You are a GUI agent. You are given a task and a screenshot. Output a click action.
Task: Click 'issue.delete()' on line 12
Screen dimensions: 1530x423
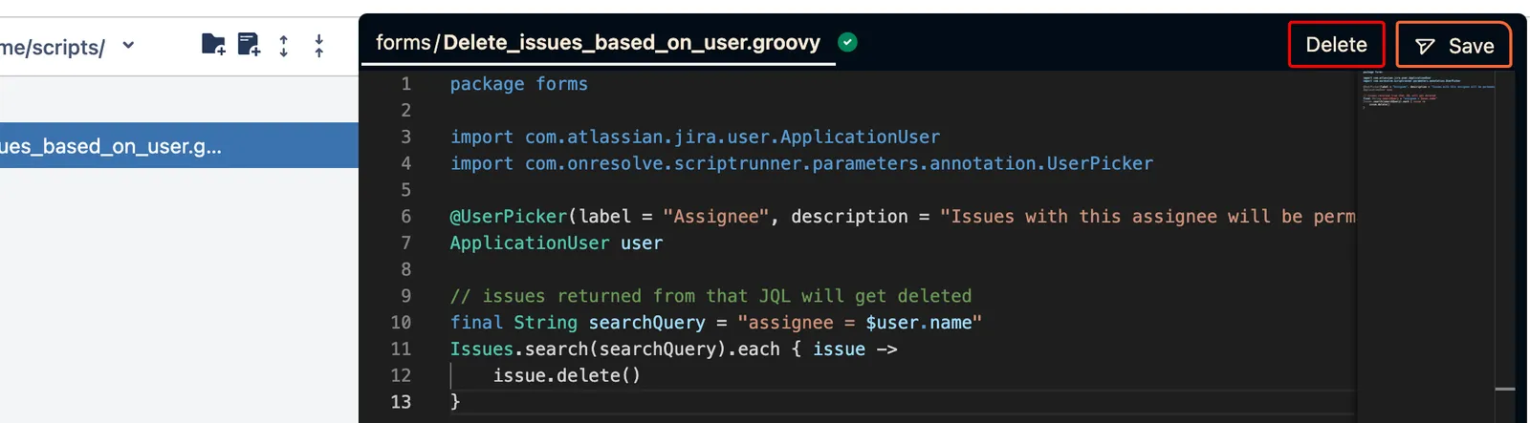pos(567,375)
